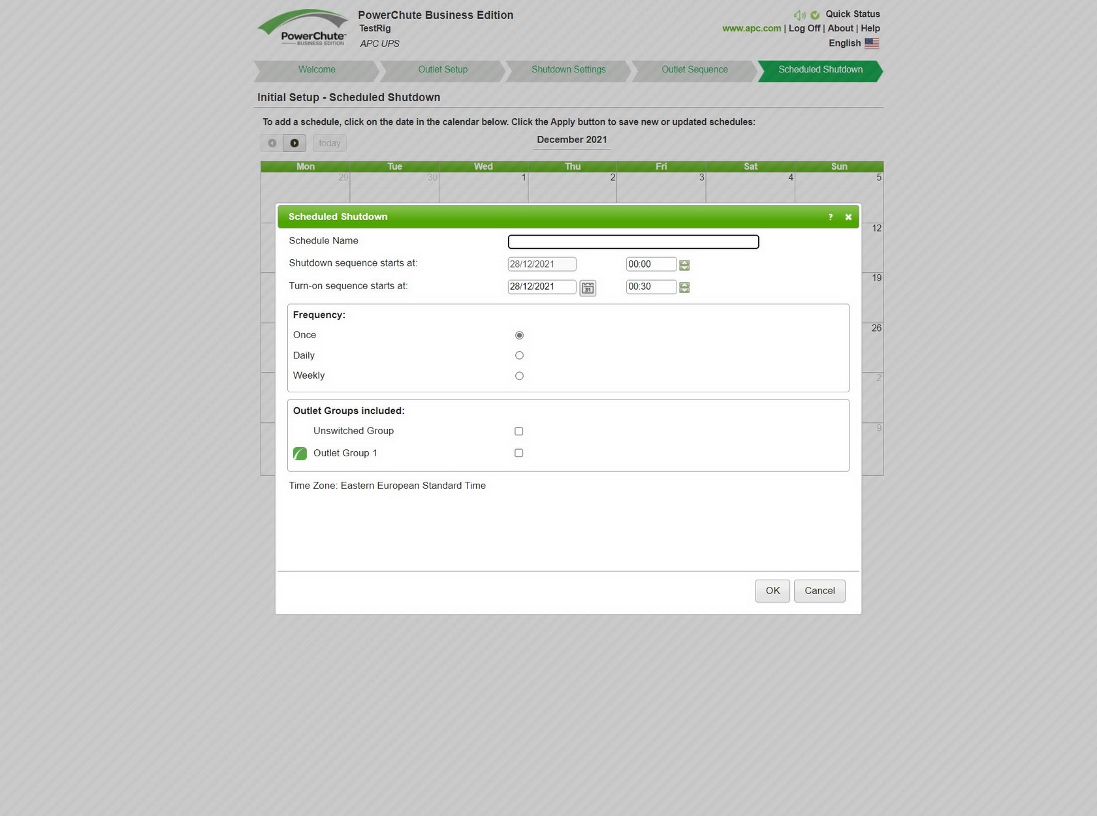Click the previous month arrow button
Viewport: 1097px width, 816px height.
pos(272,143)
